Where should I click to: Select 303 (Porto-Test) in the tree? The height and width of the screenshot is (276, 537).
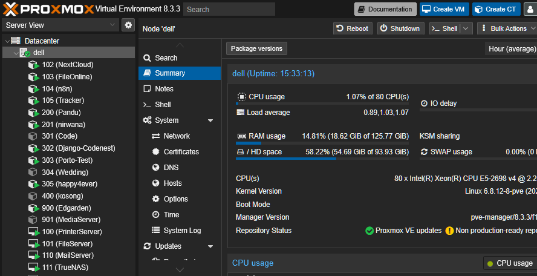pyautogui.click(x=68, y=160)
